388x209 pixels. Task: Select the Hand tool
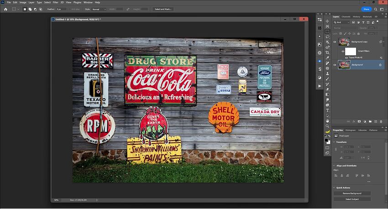point(327,121)
